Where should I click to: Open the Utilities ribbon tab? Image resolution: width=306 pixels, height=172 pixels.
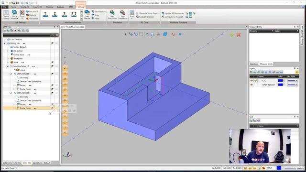(49, 7)
